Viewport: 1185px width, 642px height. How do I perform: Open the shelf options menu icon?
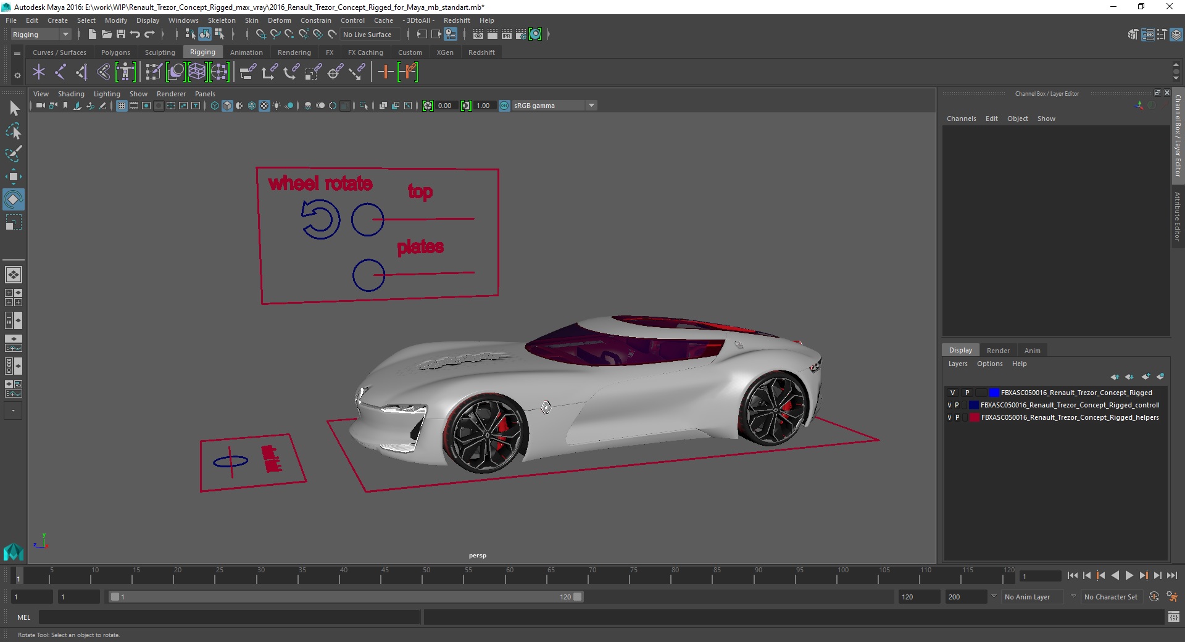coord(17,75)
